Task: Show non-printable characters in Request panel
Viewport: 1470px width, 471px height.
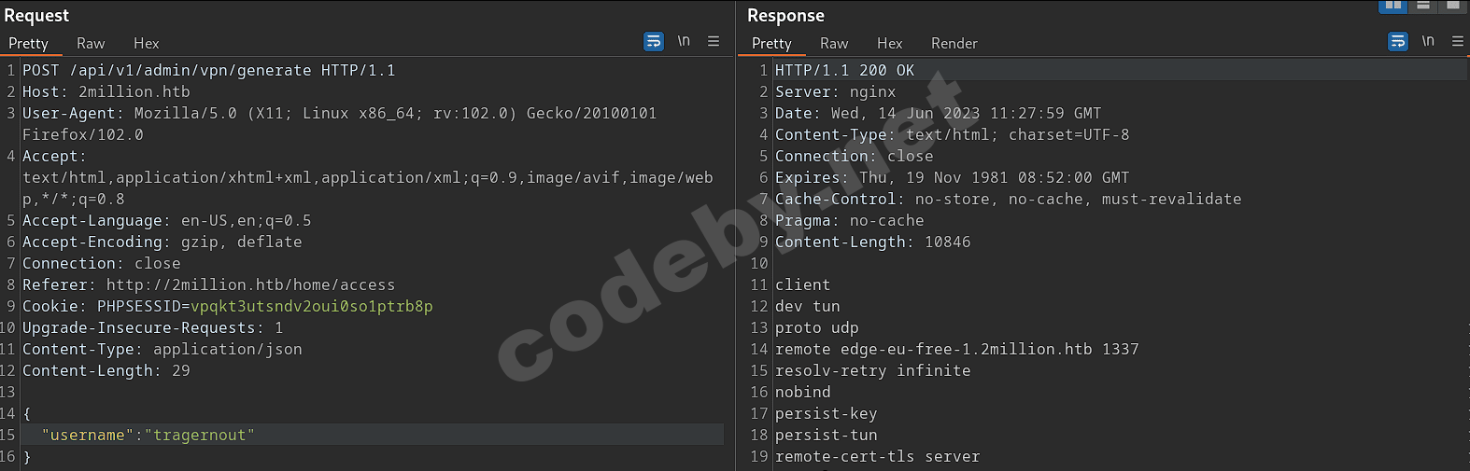Action: (684, 41)
